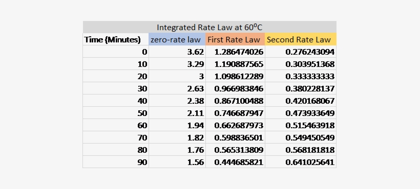This screenshot has height=189, width=420.
Task: Select the 'Integrated Rate Law at 60°C' title cell
Action: (x=209, y=27)
